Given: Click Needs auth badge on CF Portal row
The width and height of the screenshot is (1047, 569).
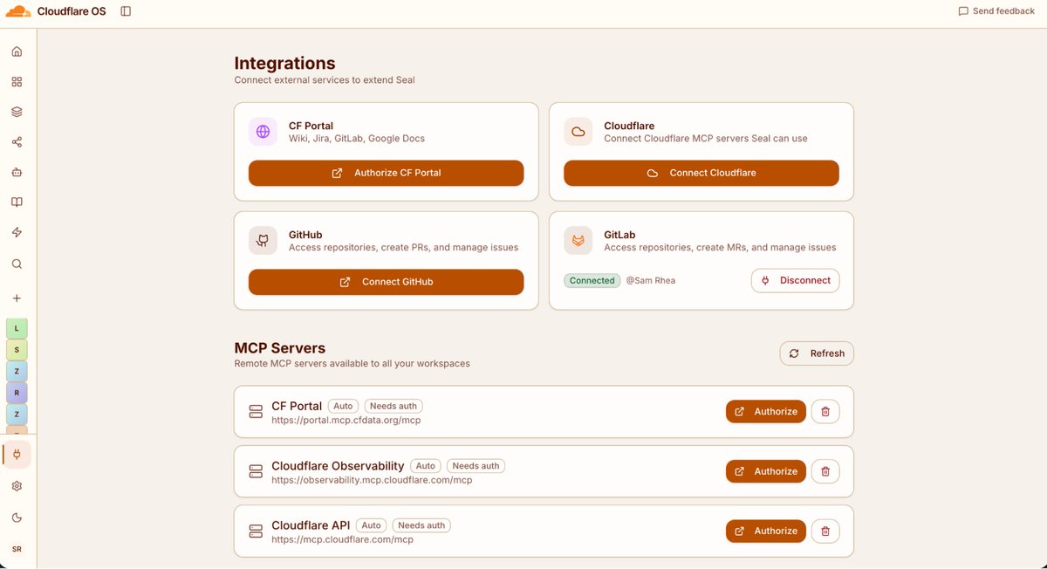Looking at the screenshot, I should coord(393,406).
